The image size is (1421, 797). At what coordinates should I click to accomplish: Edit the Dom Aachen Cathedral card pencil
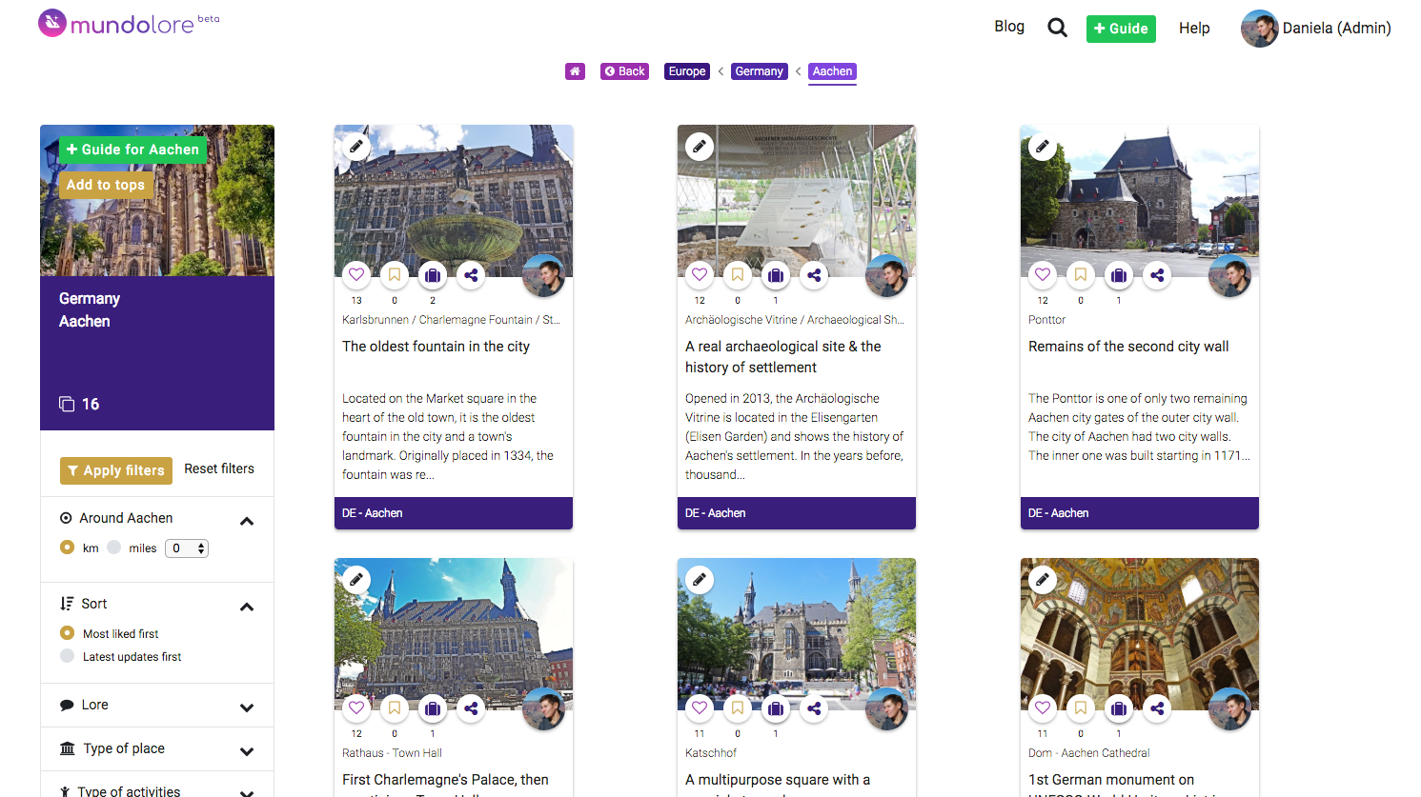click(1043, 579)
